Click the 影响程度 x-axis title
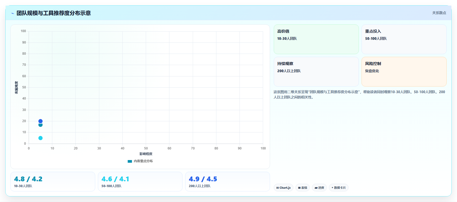 [146, 154]
